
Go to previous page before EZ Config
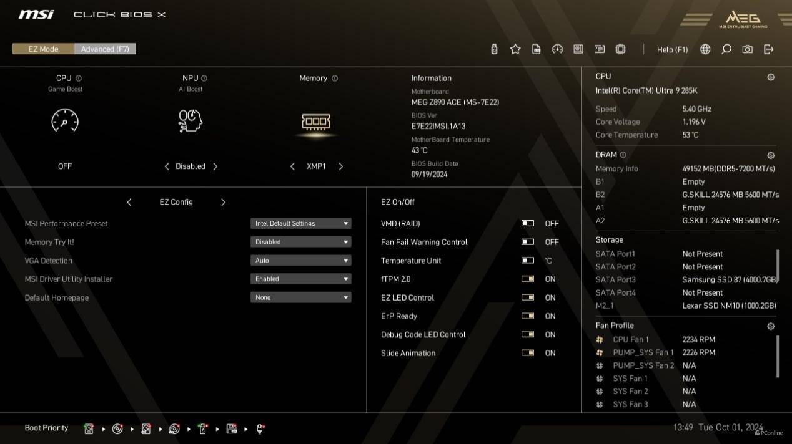pos(129,202)
